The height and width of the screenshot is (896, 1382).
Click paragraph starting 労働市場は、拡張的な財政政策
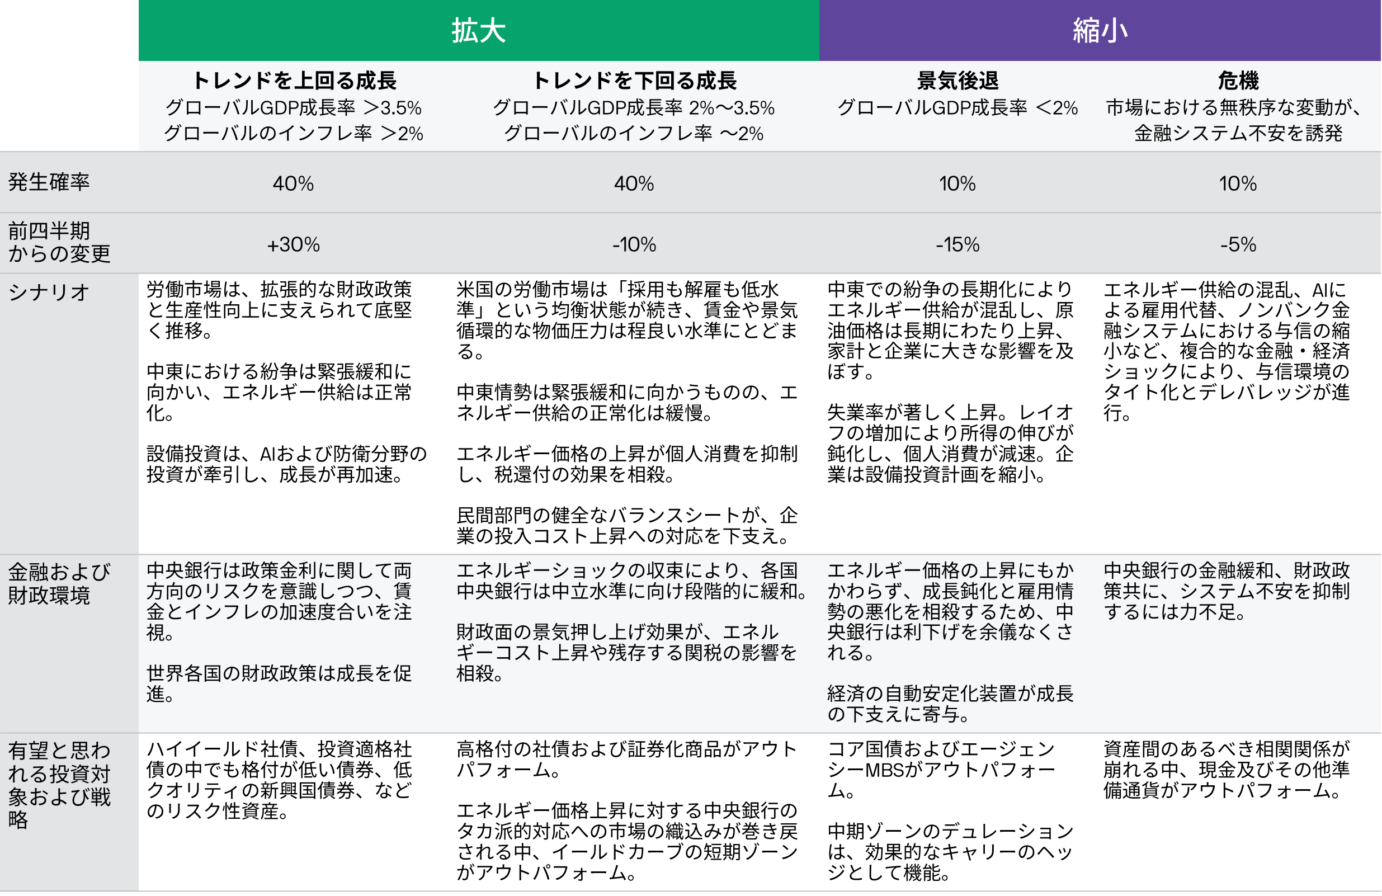point(279,309)
